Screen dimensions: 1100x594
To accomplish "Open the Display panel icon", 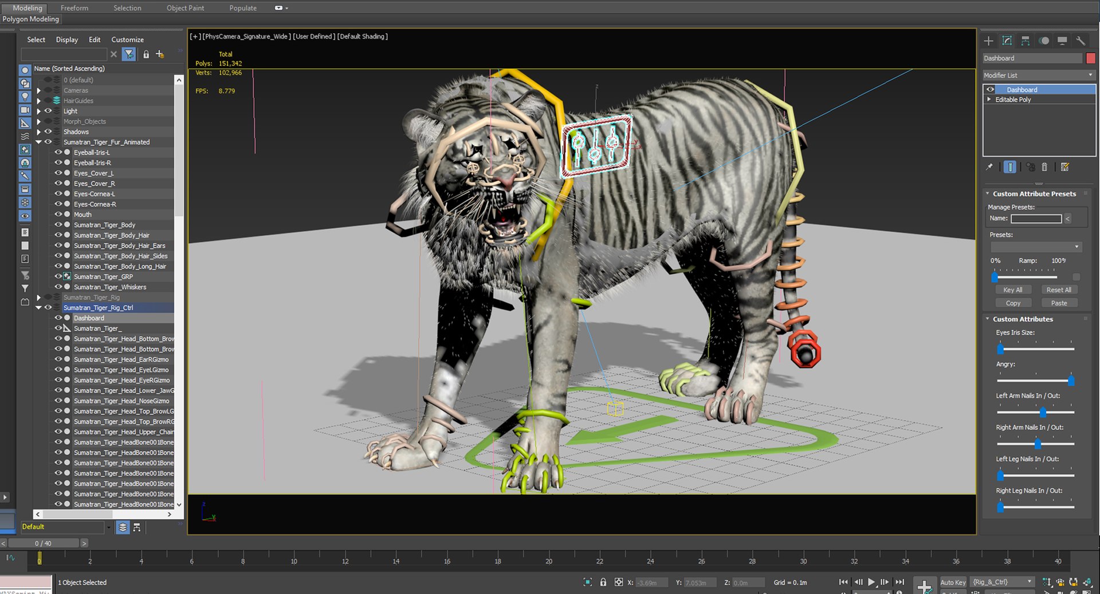I will coord(1063,41).
